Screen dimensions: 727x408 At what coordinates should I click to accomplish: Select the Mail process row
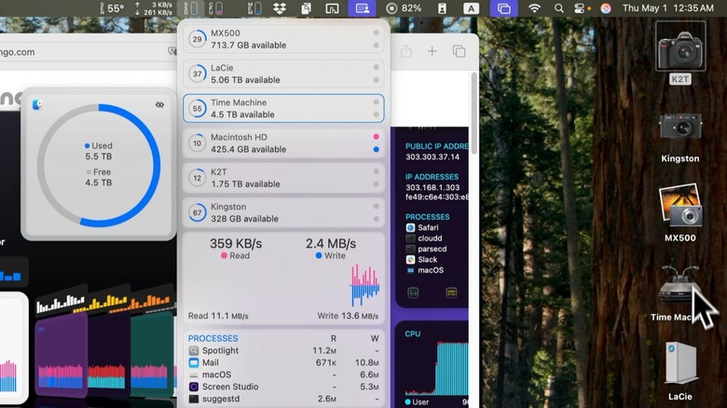(x=283, y=362)
